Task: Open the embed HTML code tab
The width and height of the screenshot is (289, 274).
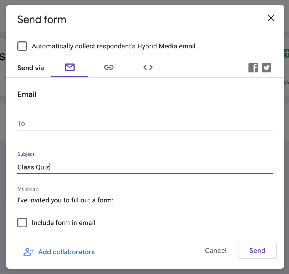Action: pos(148,67)
